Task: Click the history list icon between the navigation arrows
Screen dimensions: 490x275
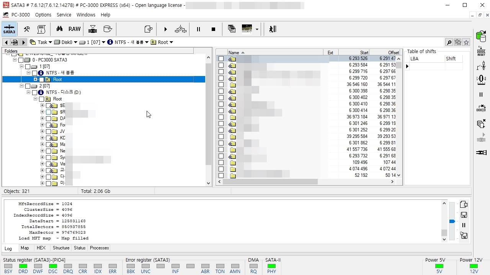Action: click(x=15, y=42)
